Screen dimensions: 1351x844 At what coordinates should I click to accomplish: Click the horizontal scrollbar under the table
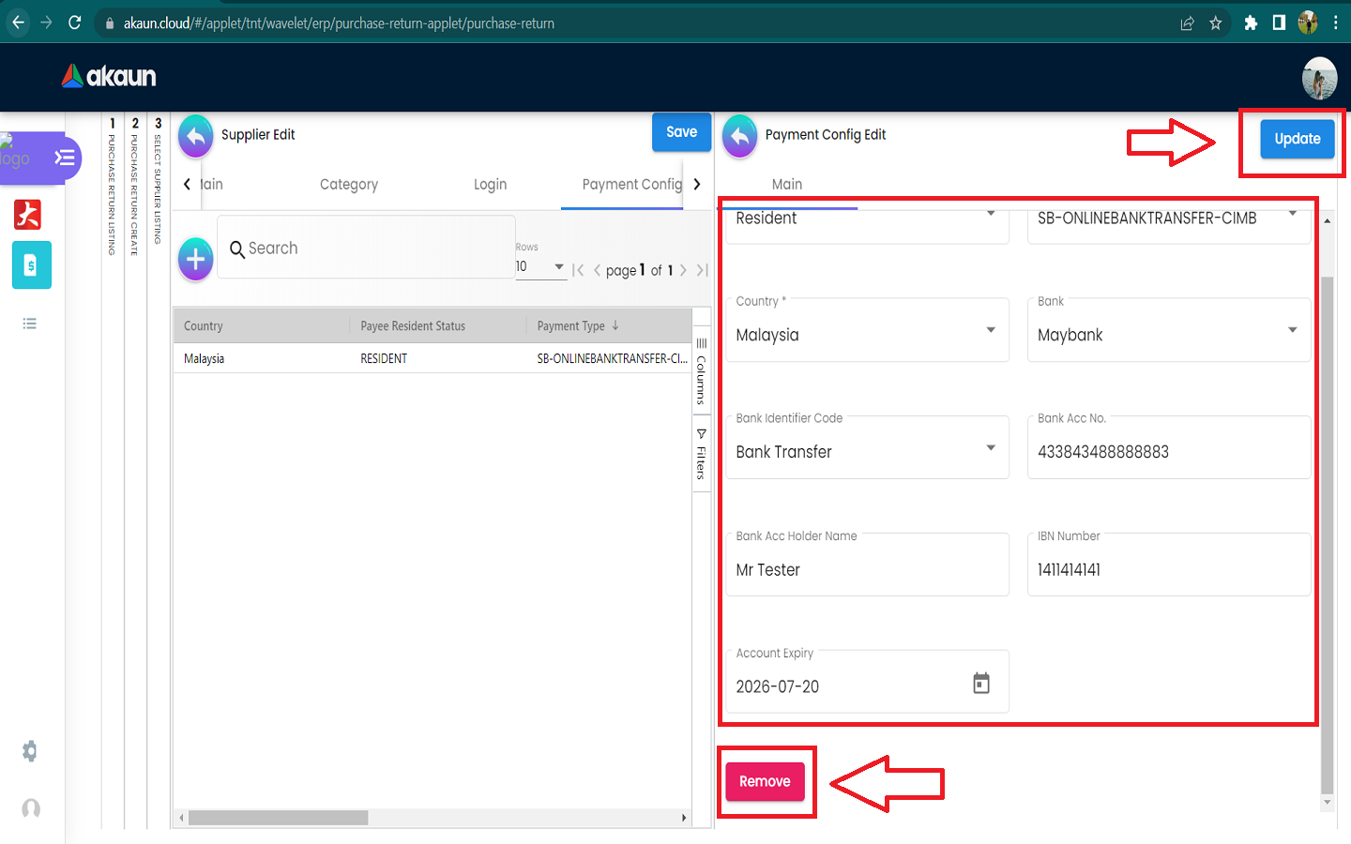pyautogui.click(x=278, y=818)
